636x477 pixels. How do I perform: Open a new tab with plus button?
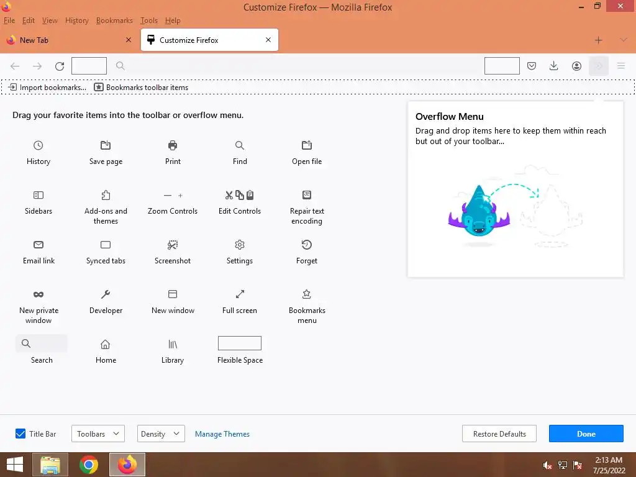click(x=598, y=40)
